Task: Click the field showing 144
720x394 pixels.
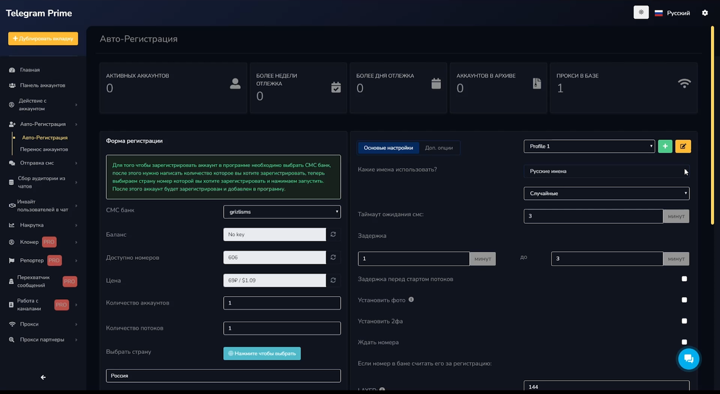Action: pos(607,387)
